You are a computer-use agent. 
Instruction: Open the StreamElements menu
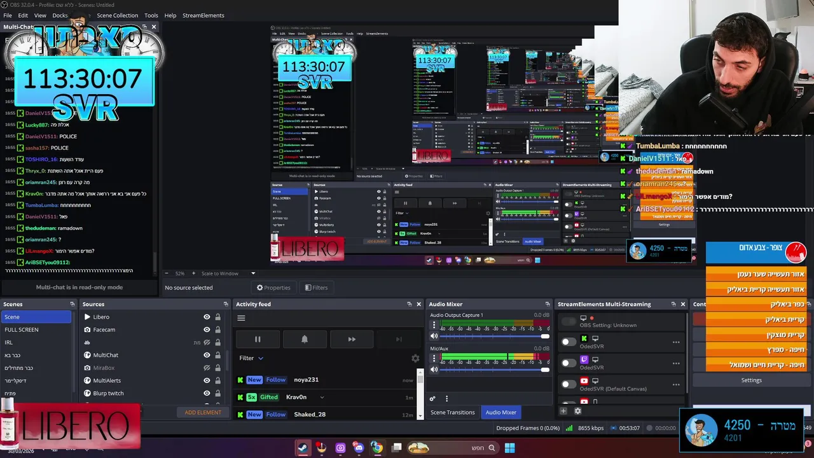(x=203, y=15)
